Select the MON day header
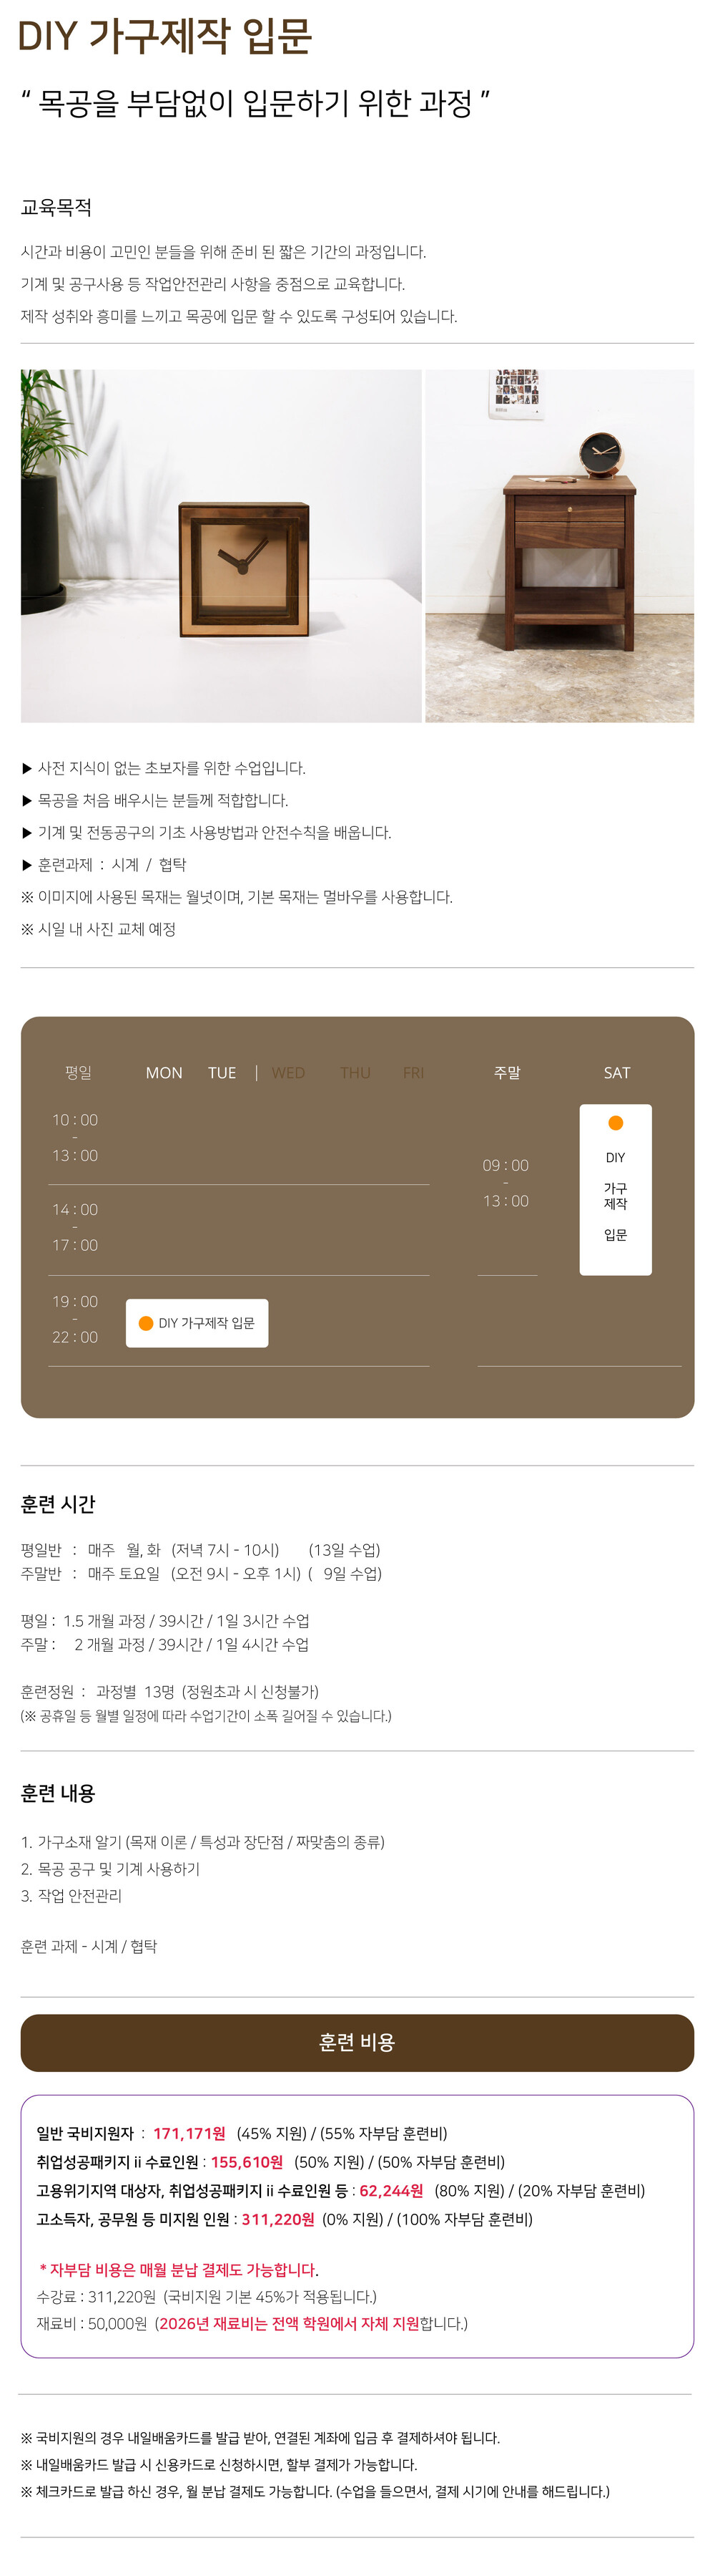Image resolution: width=715 pixels, height=2576 pixels. click(x=164, y=1072)
